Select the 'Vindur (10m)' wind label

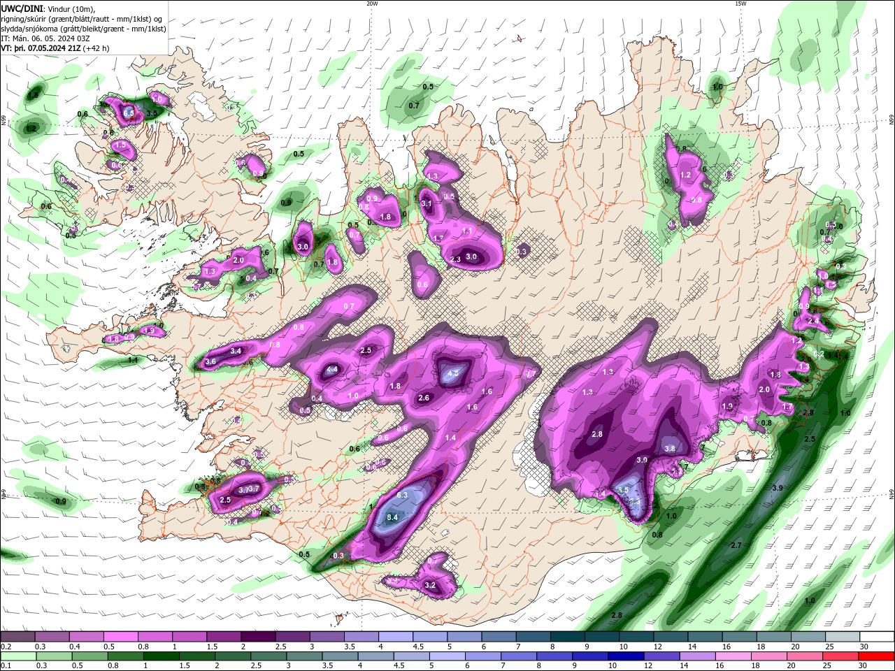pyautogui.click(x=71, y=8)
